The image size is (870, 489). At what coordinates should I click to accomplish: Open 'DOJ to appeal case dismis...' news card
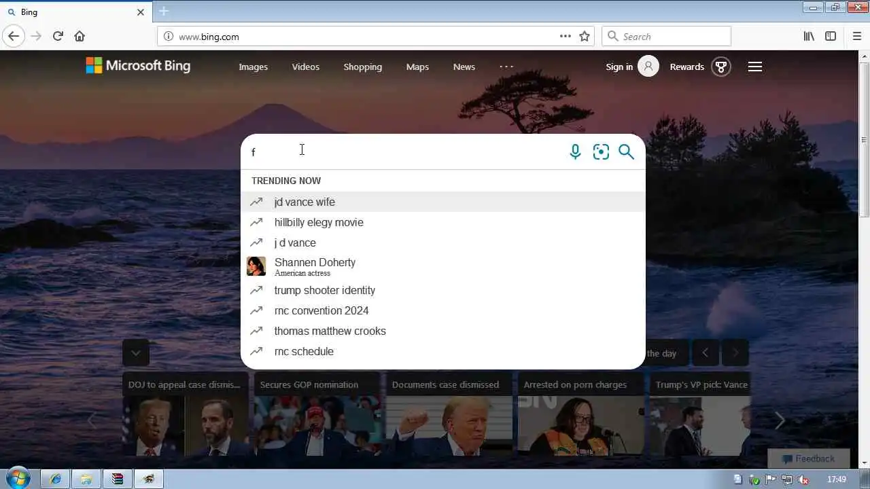pyautogui.click(x=186, y=413)
